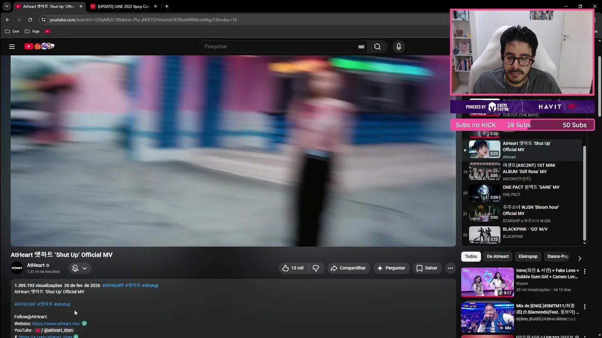Play ASC2NT Still Rose MV from the playlist
602x338 pixels.
point(523,172)
